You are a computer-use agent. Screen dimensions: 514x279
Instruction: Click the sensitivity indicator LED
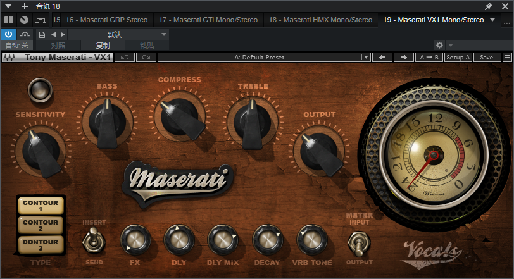41,90
